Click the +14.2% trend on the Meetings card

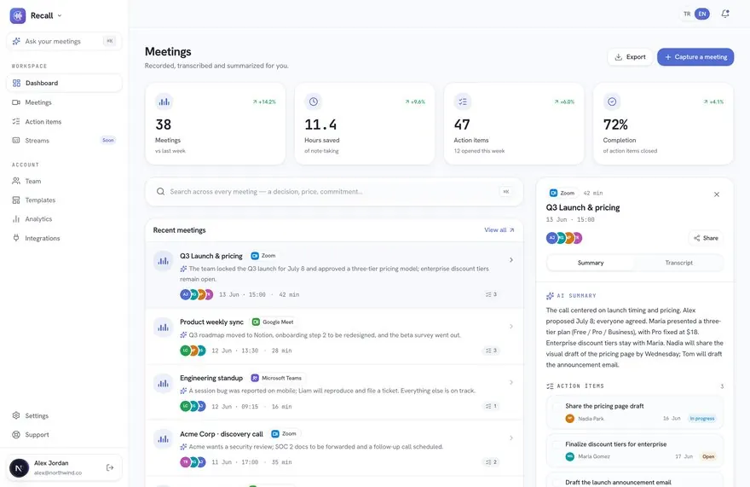tap(264, 101)
